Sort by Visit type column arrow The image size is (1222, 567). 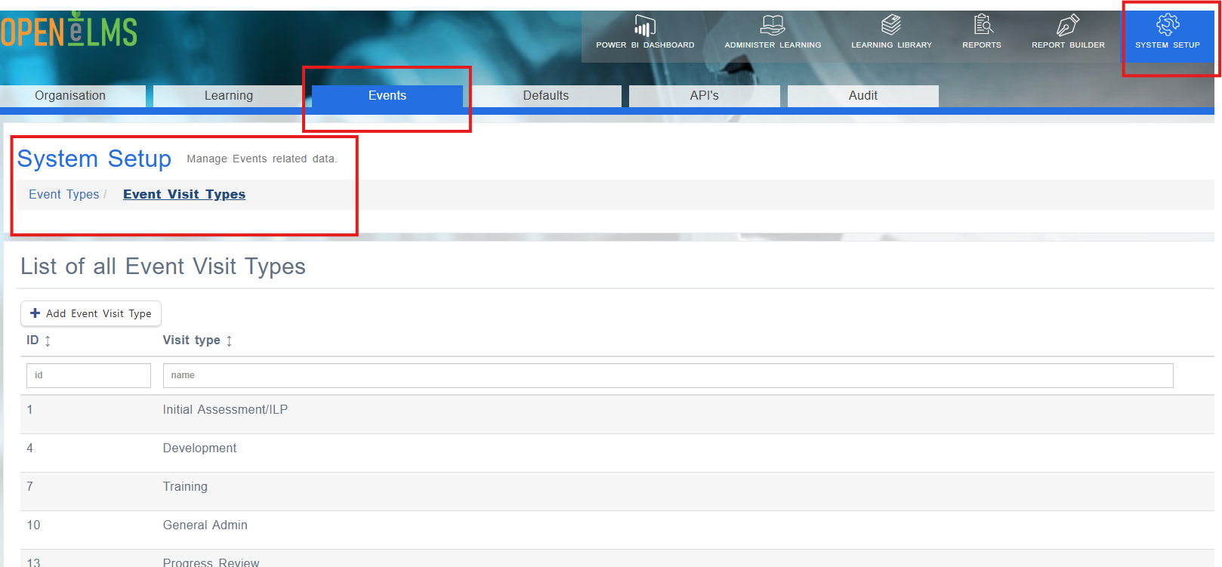[229, 341]
